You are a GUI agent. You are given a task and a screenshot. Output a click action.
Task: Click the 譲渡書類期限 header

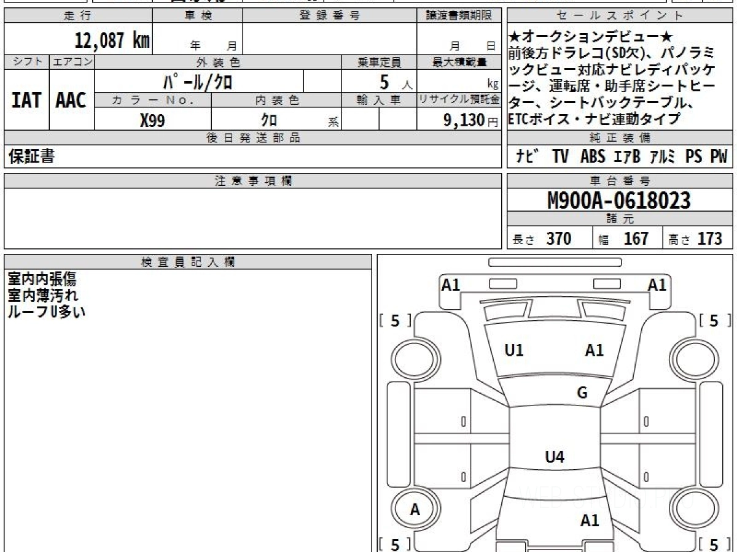[x=459, y=16]
